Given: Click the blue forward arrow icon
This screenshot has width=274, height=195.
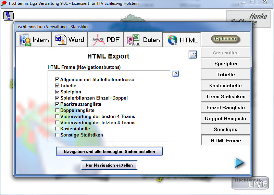Looking at the screenshot, I should click(x=239, y=163).
